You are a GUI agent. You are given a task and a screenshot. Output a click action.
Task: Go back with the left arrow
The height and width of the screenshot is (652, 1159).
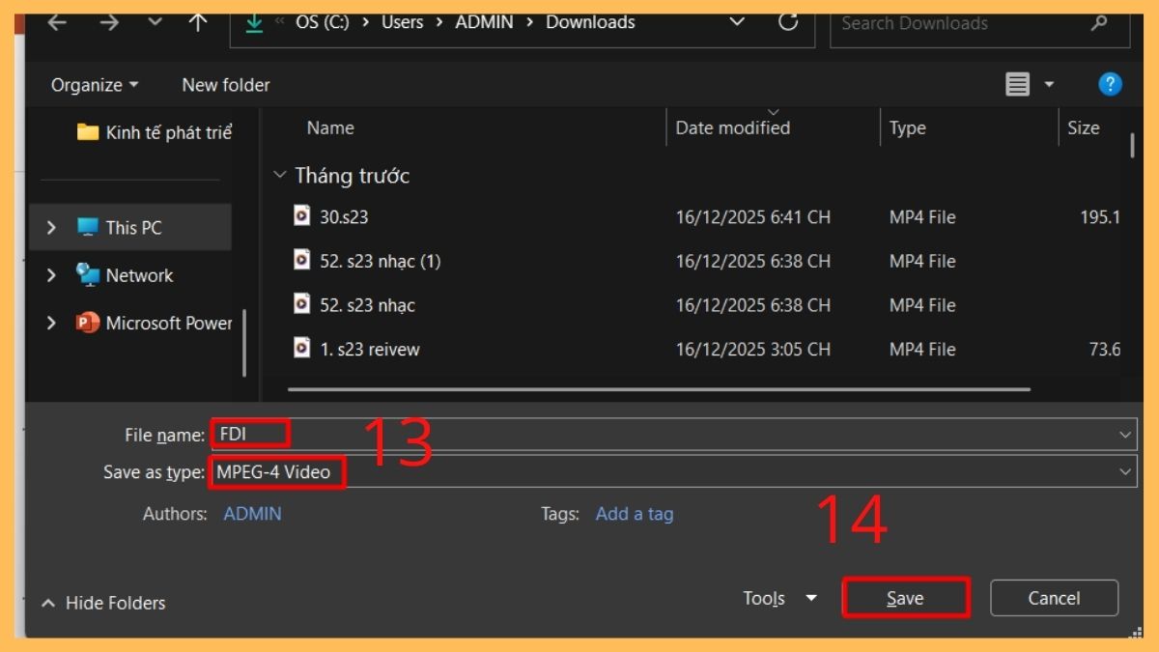pos(57,22)
